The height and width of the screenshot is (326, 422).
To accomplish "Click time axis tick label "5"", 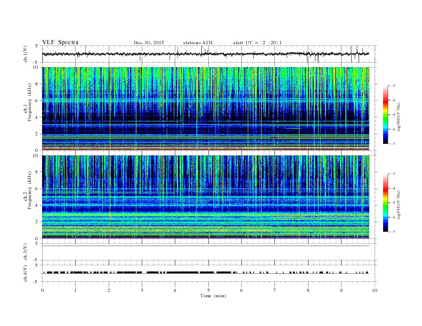I will click(208, 290).
